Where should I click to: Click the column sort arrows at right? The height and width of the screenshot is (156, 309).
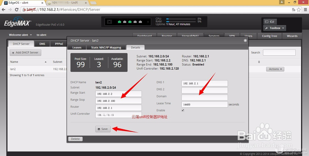point(259,62)
